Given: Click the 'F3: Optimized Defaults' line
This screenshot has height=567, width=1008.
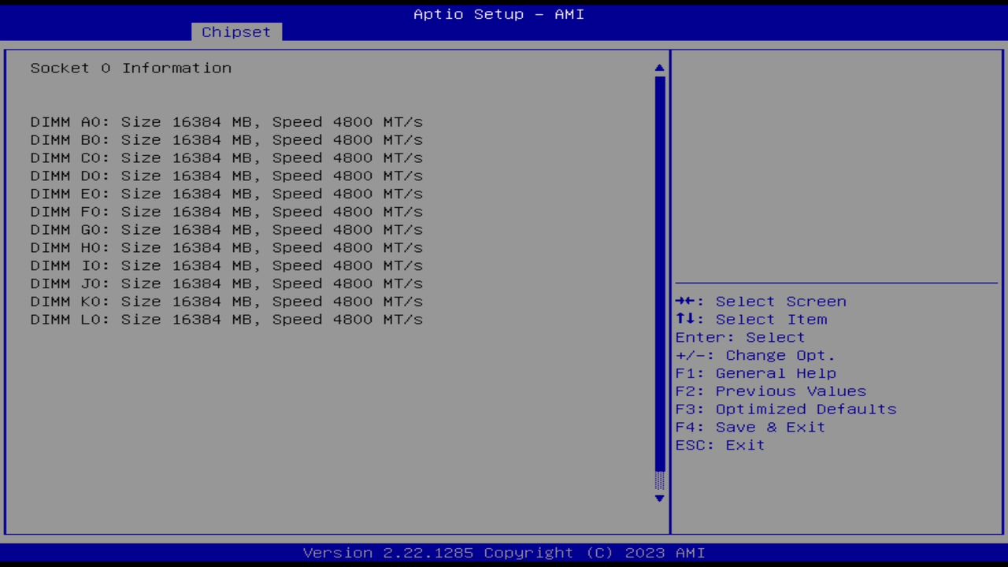Looking at the screenshot, I should click(786, 409).
